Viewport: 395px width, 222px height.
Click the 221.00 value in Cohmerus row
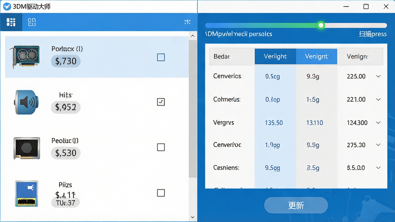click(x=356, y=99)
